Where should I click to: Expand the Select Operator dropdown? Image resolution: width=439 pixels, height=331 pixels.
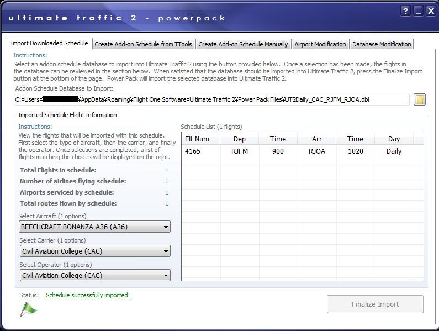pos(94,276)
